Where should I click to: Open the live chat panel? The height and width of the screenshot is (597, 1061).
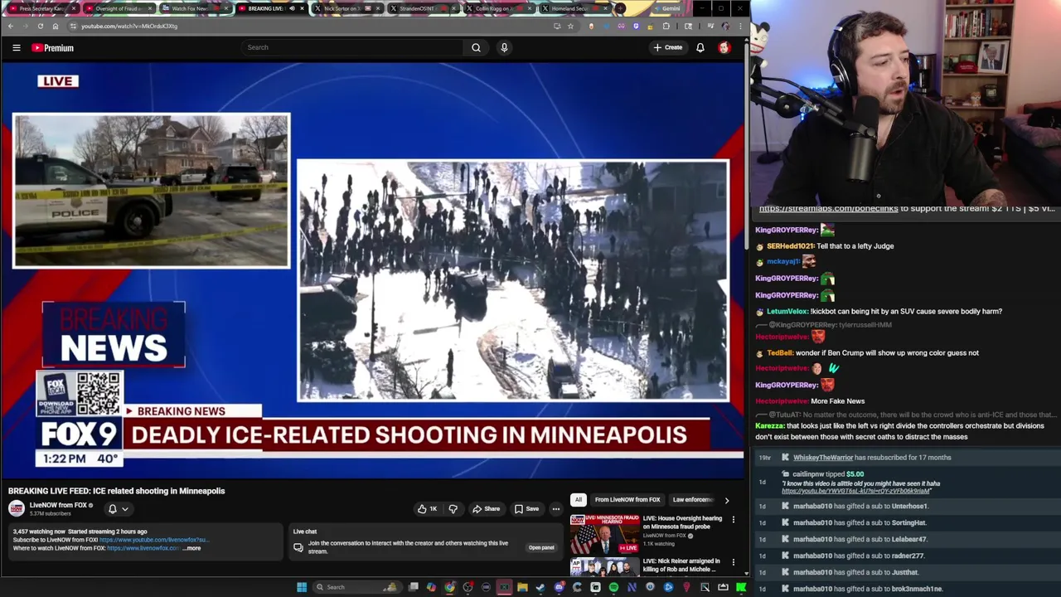click(x=541, y=547)
